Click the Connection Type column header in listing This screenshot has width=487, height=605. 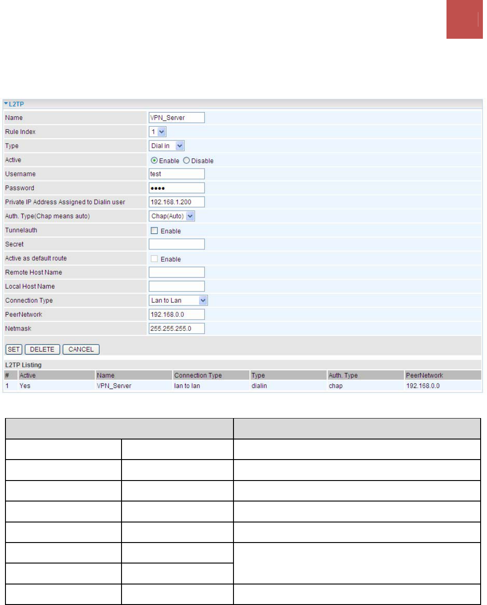pos(198,375)
